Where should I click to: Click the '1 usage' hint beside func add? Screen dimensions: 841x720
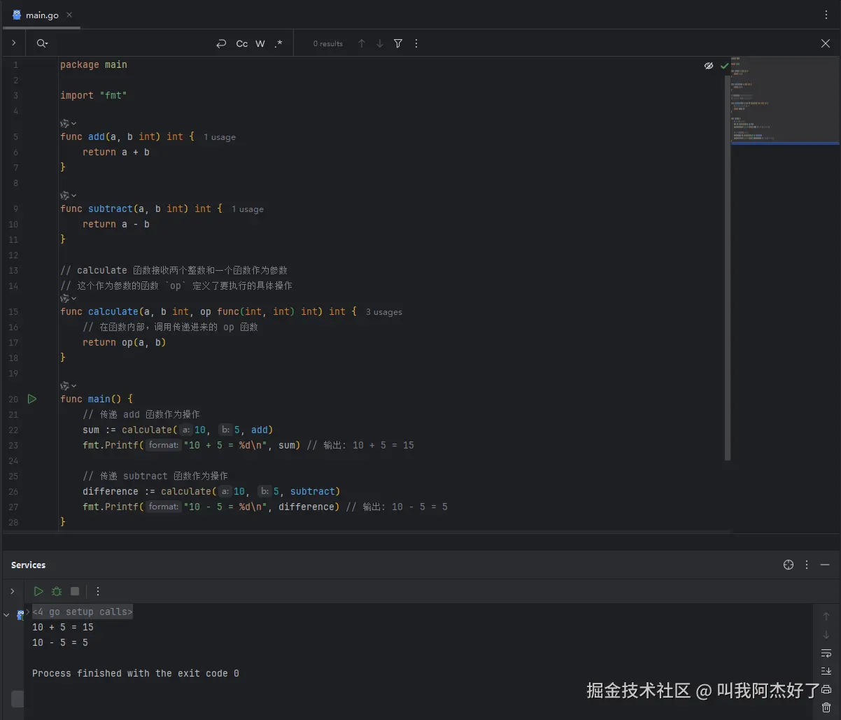220,137
